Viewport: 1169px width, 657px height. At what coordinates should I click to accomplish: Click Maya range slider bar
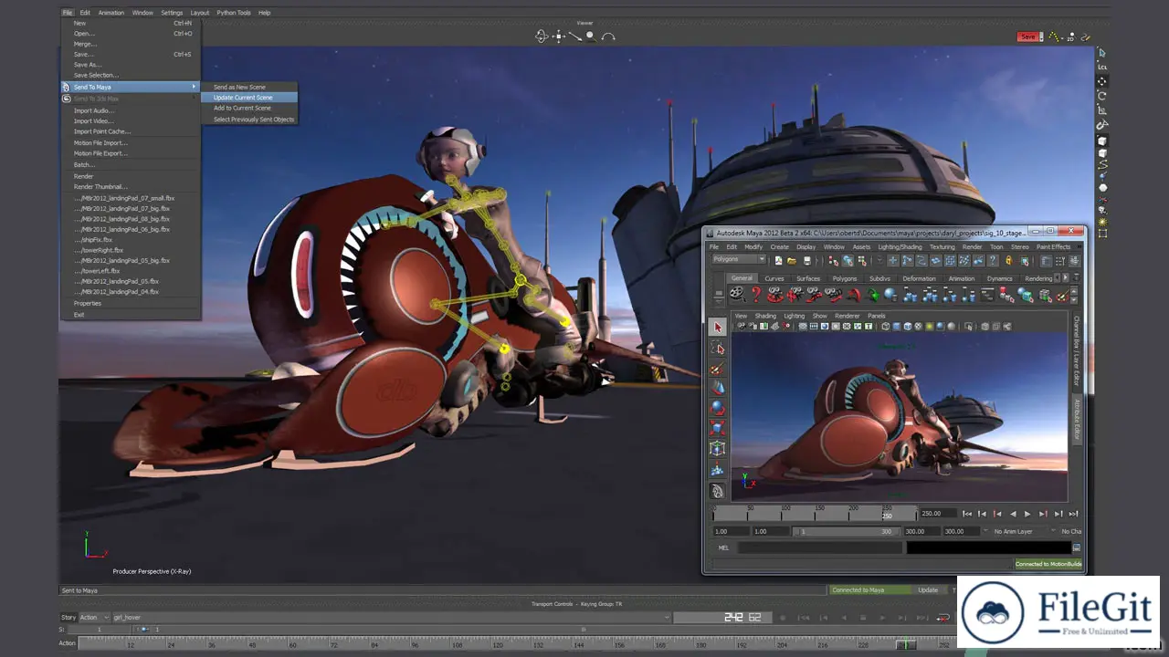(x=847, y=531)
